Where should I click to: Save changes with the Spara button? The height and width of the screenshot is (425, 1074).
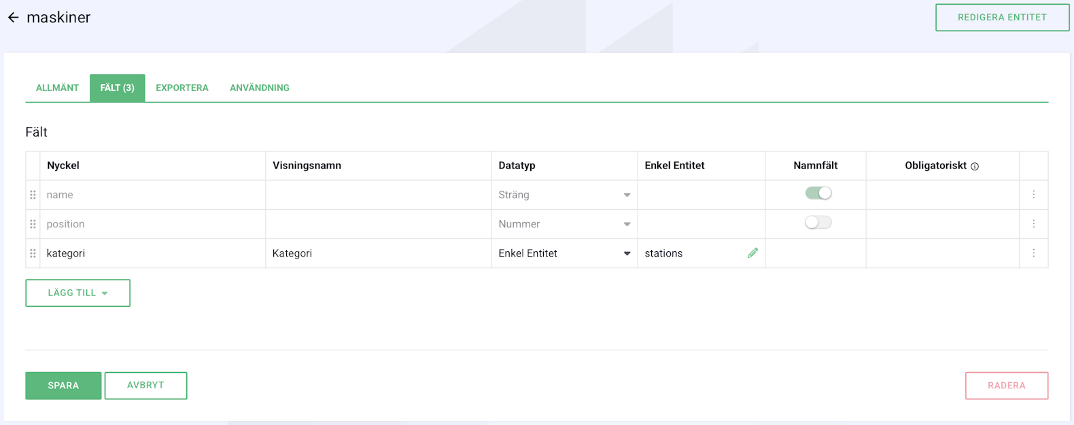point(63,386)
